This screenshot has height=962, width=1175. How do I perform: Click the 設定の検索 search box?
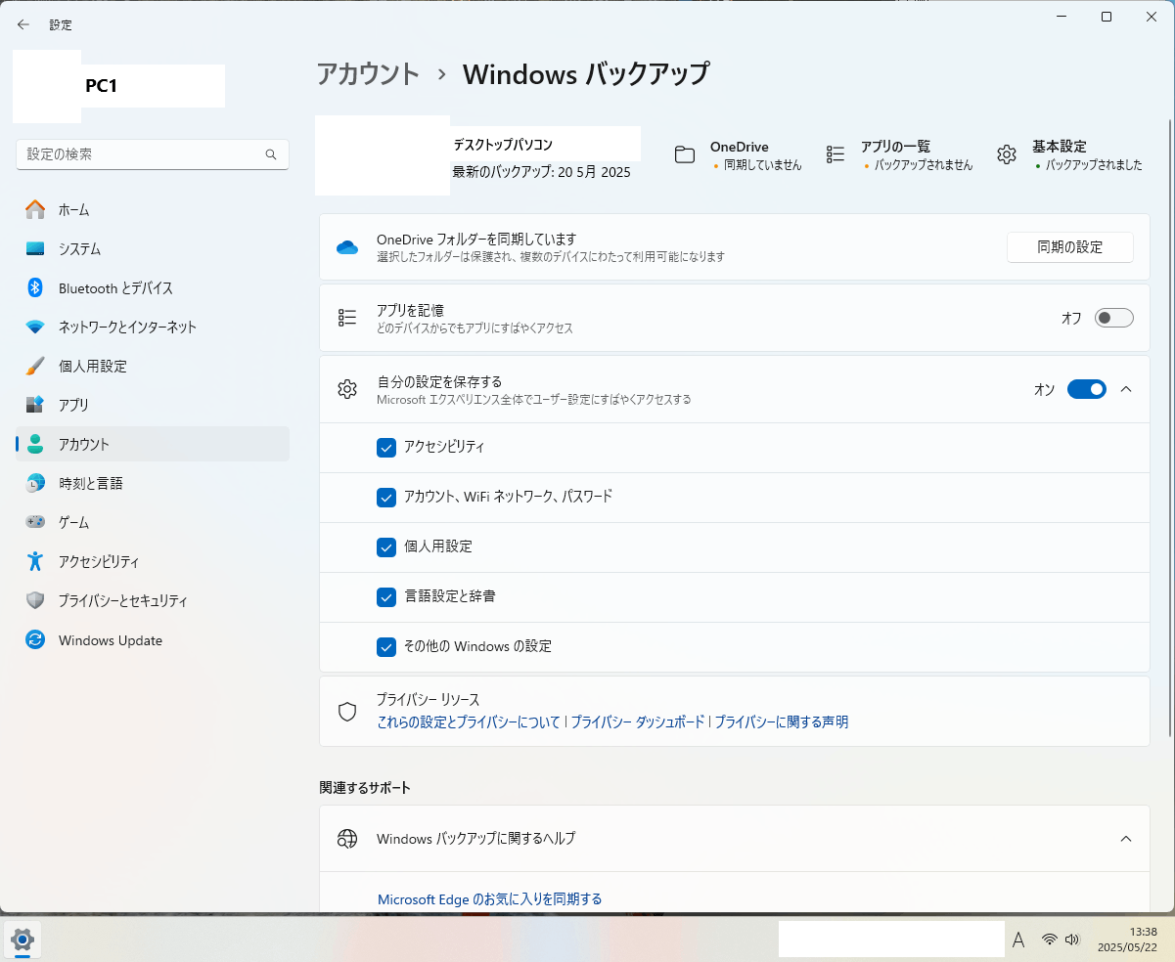pyautogui.click(x=153, y=154)
